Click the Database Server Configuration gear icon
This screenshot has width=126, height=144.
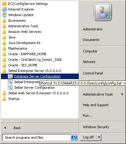[x=10, y=76]
